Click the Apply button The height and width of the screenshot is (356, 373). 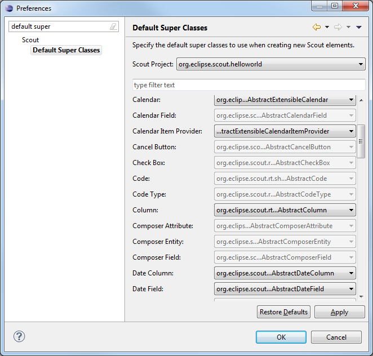pos(339,311)
